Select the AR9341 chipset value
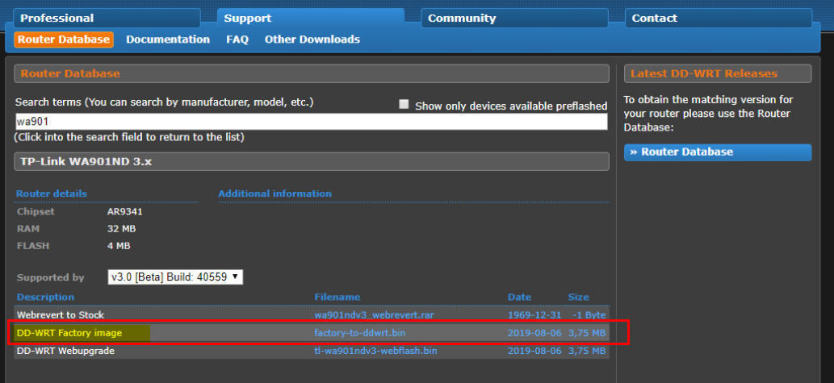 [x=125, y=211]
